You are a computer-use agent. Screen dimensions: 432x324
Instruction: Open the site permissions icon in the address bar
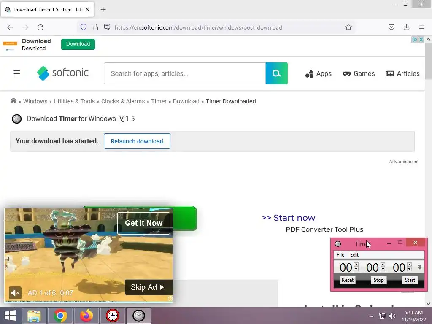[107, 27]
